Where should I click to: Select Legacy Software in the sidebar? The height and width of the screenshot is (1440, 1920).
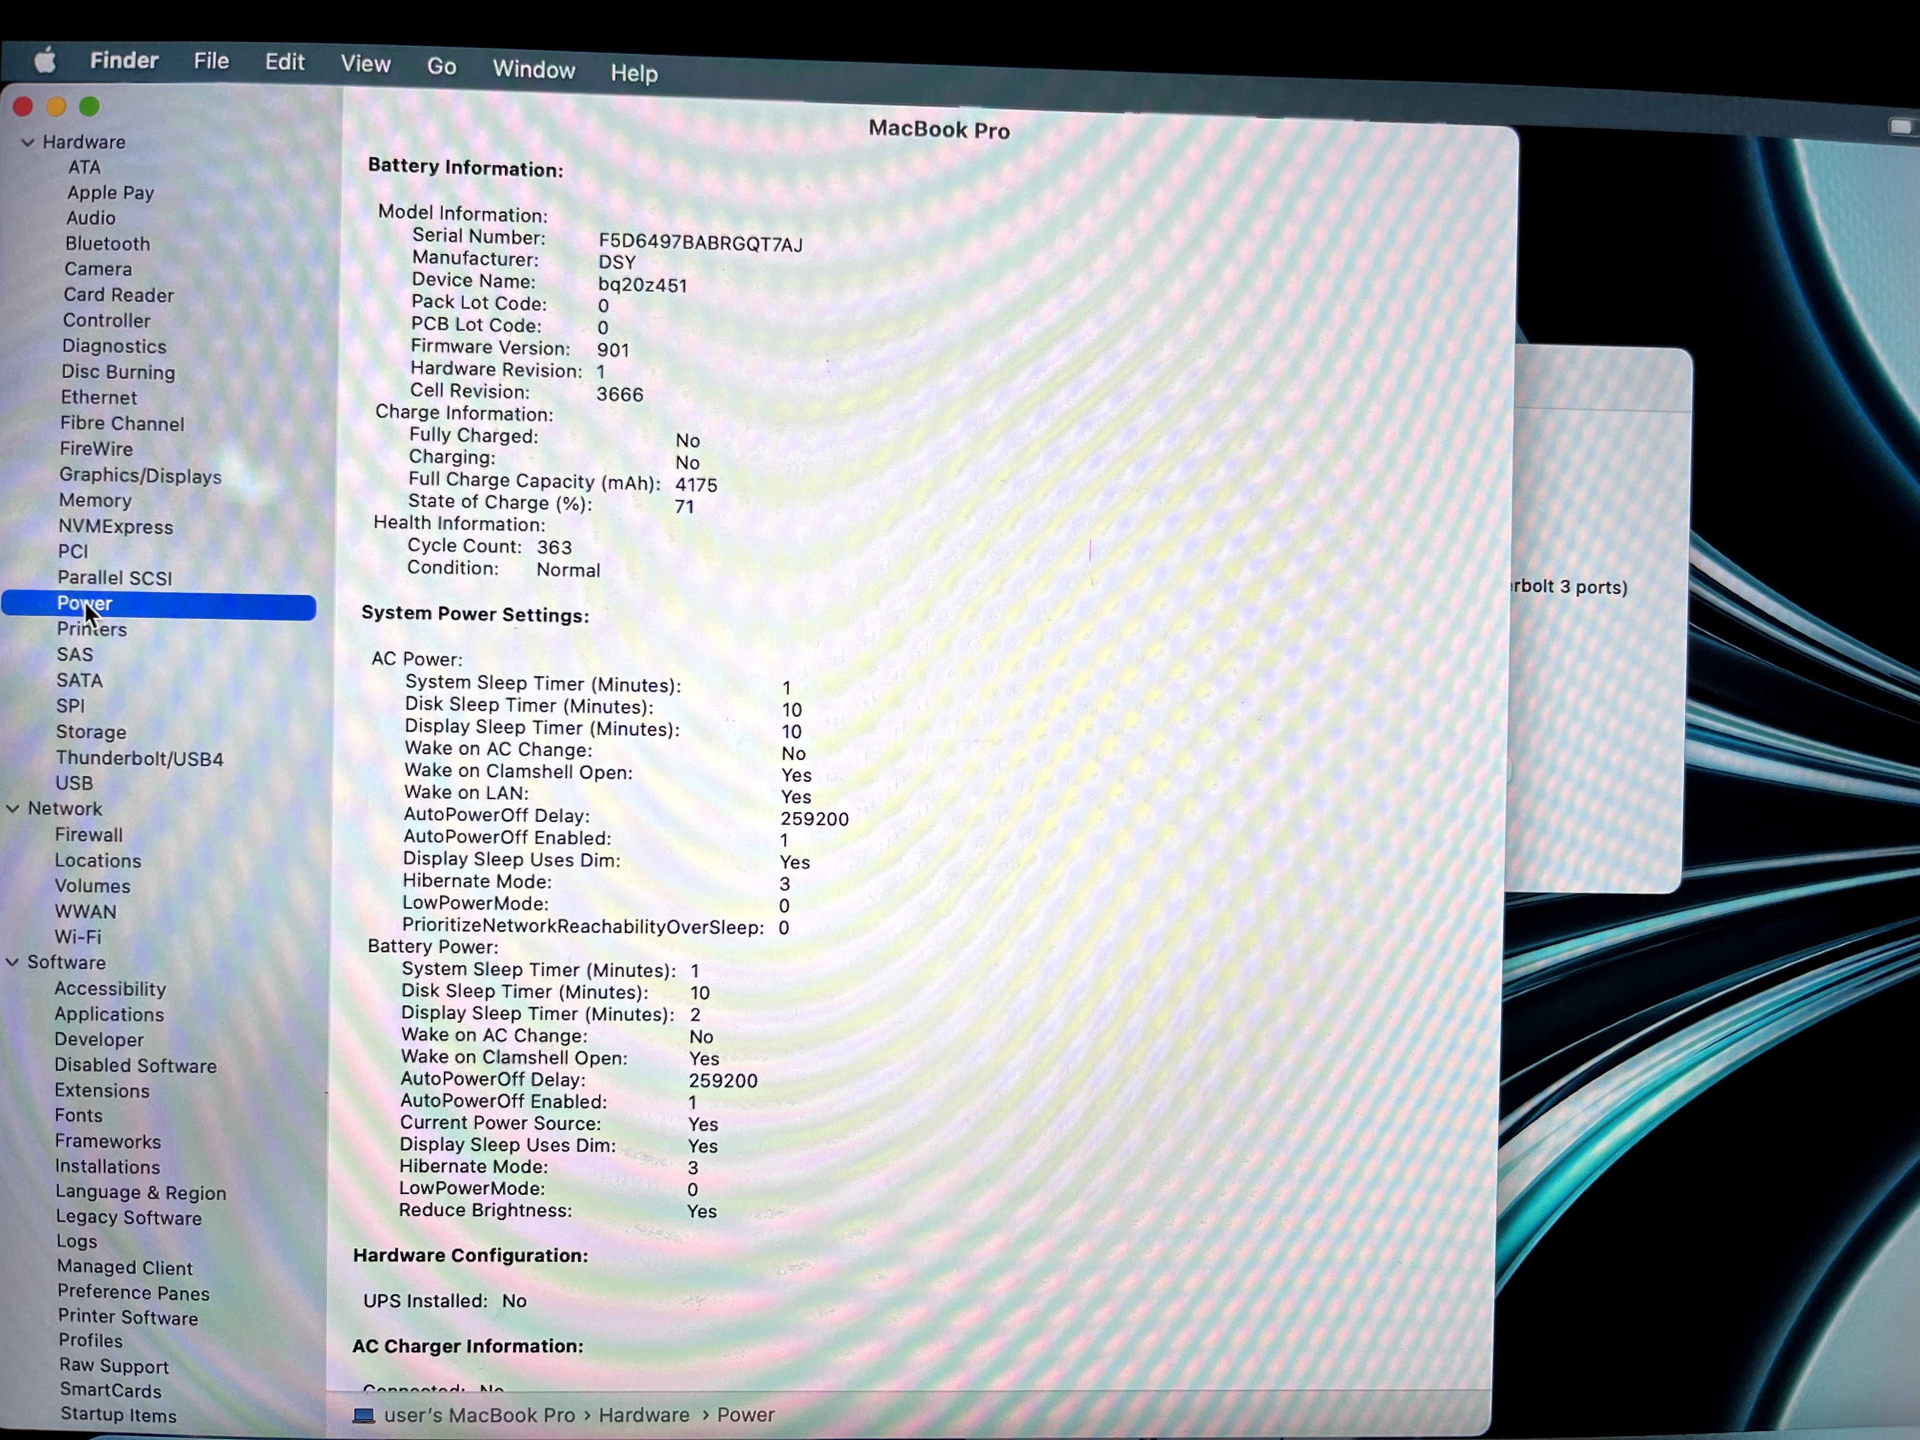pos(129,1219)
